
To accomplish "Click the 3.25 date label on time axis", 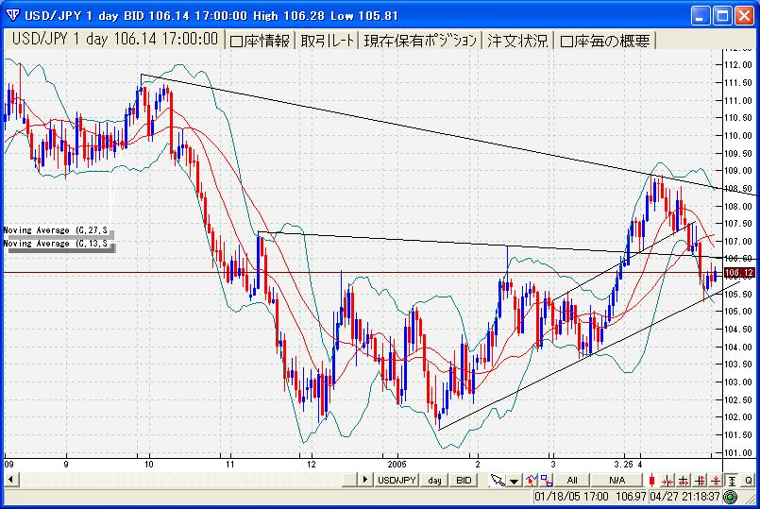I will (623, 464).
